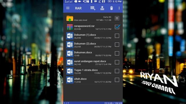This screenshot has height=104, width=186.
Task: Tap the 1 / 7 selection counter
Action: [x=67, y=103]
